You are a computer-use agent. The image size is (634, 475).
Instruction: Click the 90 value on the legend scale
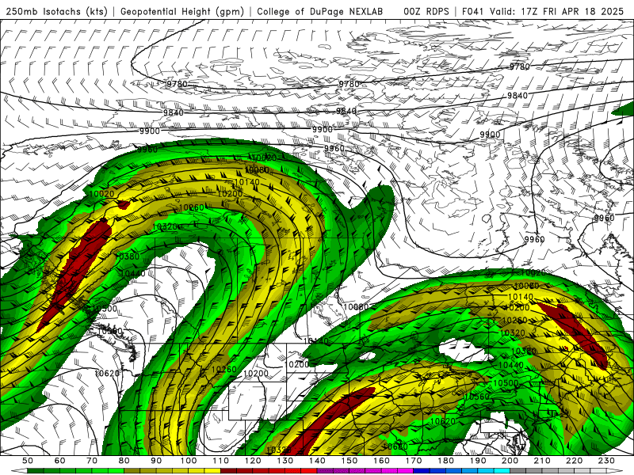click(156, 461)
